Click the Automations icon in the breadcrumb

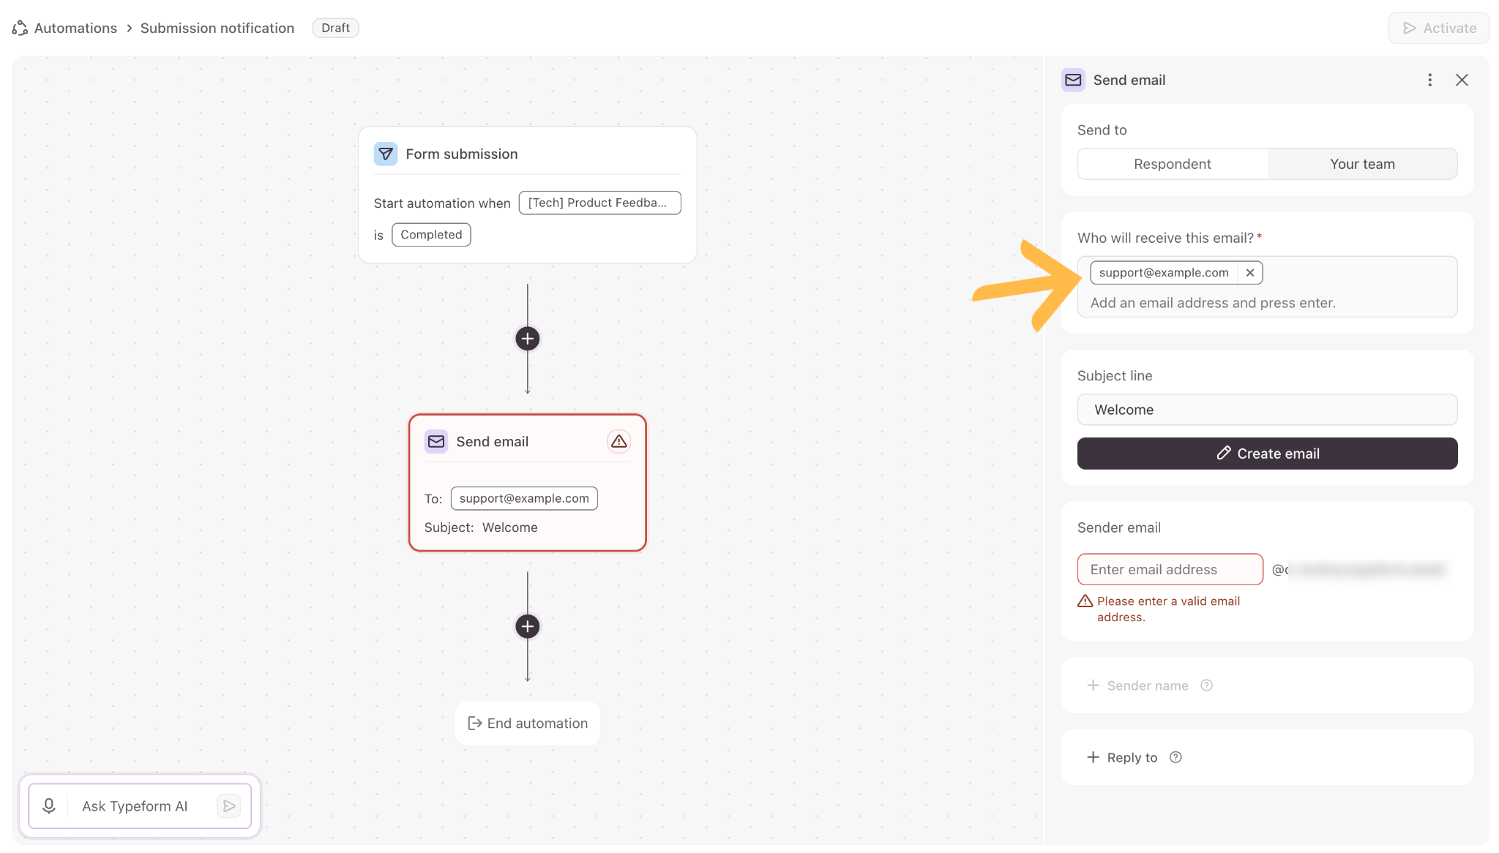(20, 28)
